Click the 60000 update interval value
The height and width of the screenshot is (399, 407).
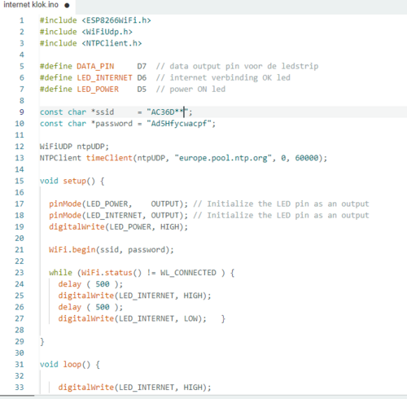(x=307, y=158)
